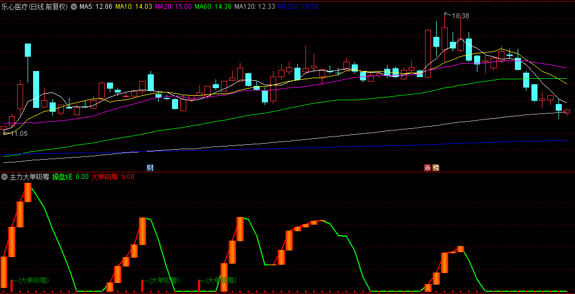
Task: Click the 榜 ranking list marker
Action: 436,168
